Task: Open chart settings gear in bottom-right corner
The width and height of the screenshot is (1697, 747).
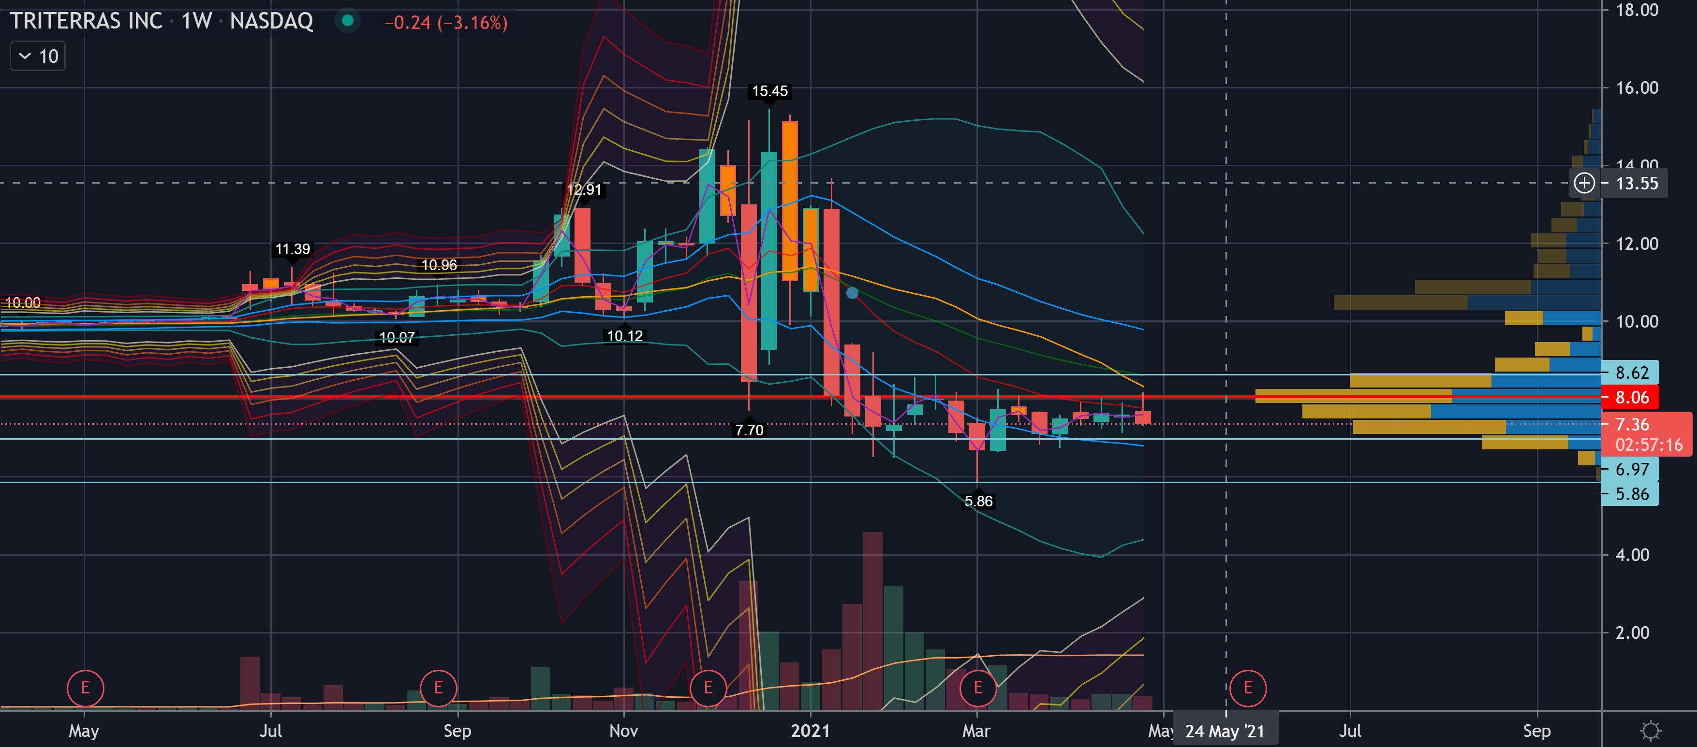Action: tap(1650, 731)
